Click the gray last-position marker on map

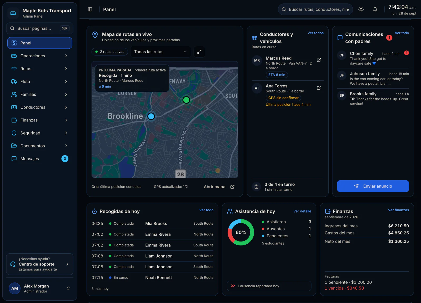click(218, 171)
